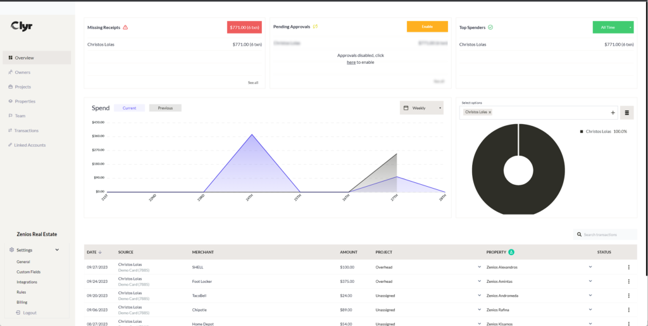
Task: Click the Clyr logo
Action: 22,26
